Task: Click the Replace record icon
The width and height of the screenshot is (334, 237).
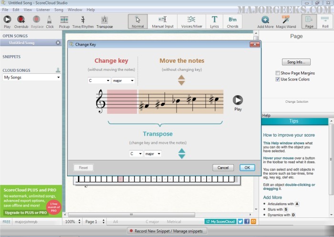Action: pyautogui.click(x=37, y=20)
